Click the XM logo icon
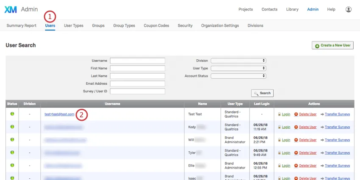 point(11,9)
